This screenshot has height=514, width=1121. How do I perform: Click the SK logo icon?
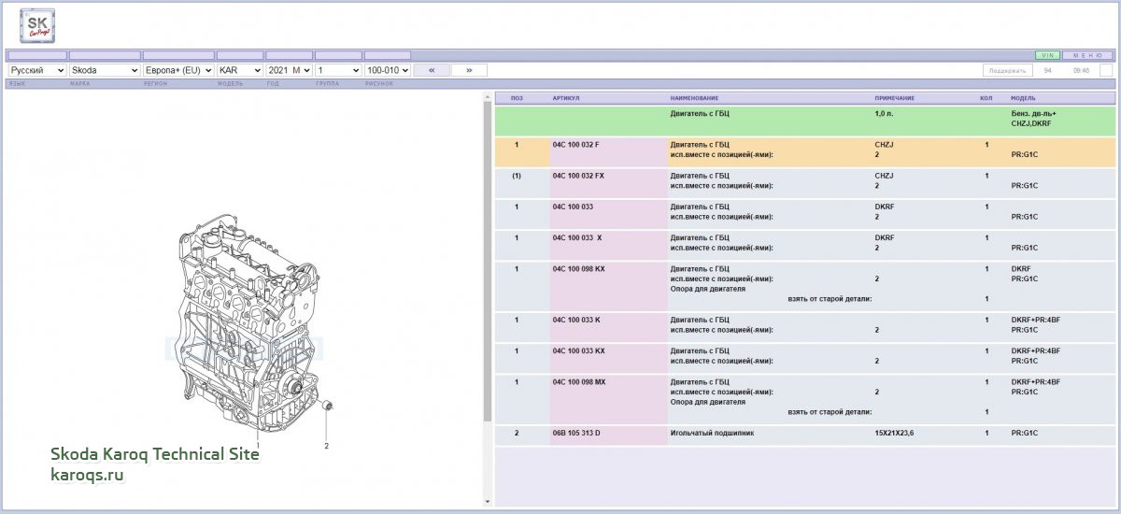(x=37, y=26)
